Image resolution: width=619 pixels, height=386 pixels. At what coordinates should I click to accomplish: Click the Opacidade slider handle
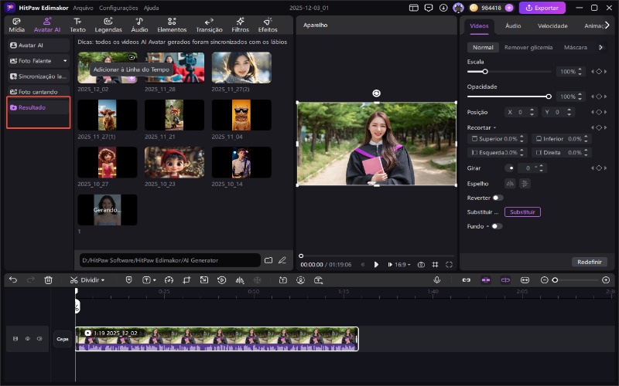click(549, 96)
